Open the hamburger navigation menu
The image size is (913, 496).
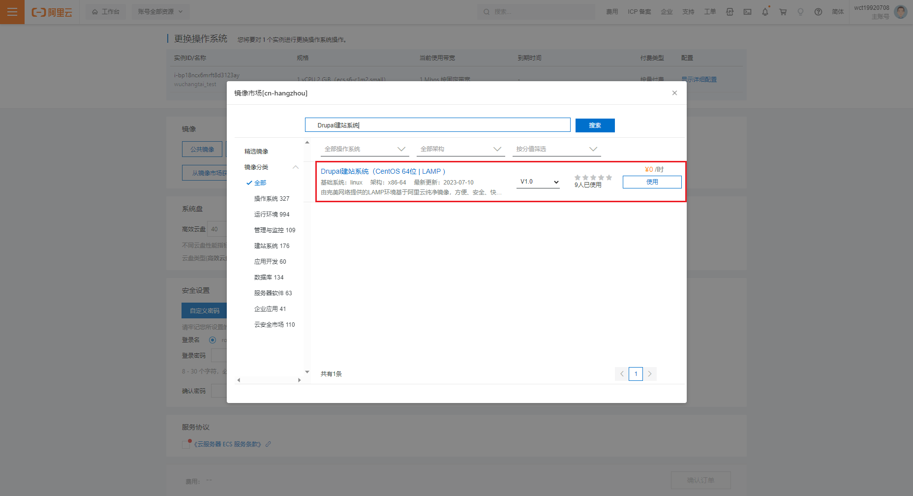point(12,12)
